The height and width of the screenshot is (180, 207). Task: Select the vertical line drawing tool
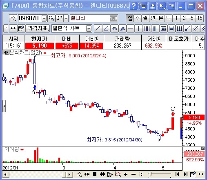coord(139,28)
